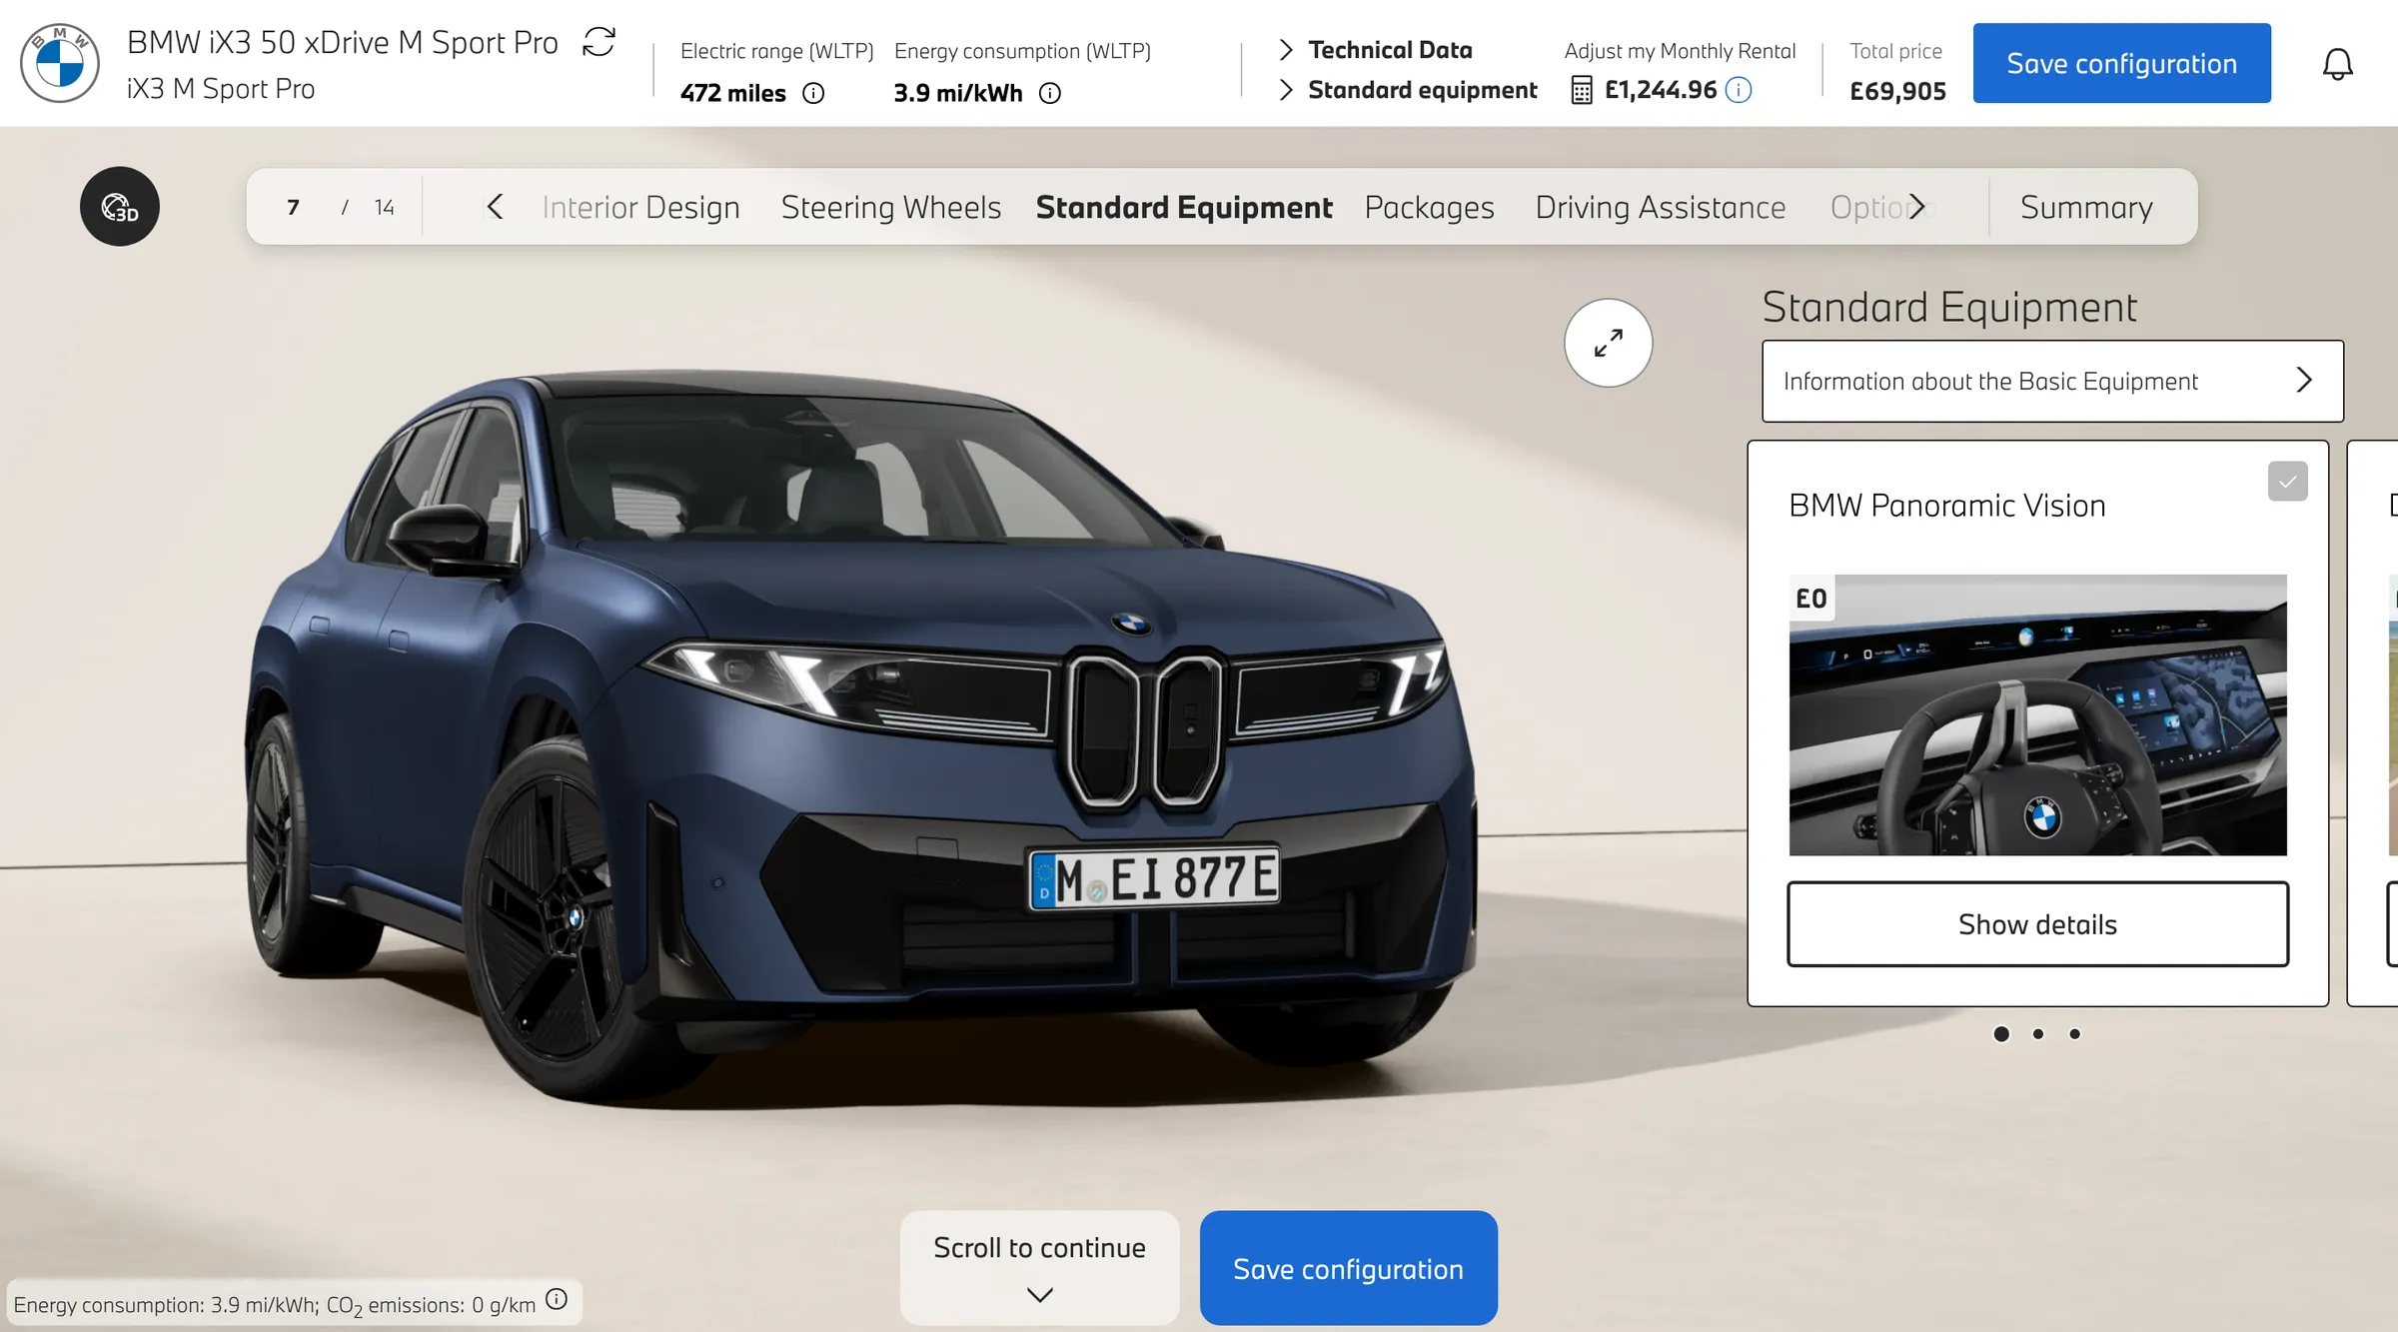
Task: Click the BMW logo
Action: [x=60, y=63]
